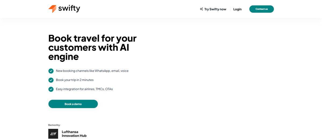Viewport: 322px width, 139px height.
Task: Click the divider line before Login
Action: click(x=230, y=9)
